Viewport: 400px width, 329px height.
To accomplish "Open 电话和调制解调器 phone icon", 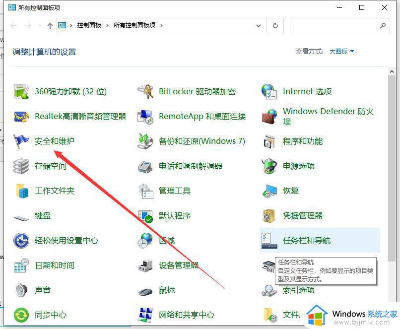I will pos(145,166).
